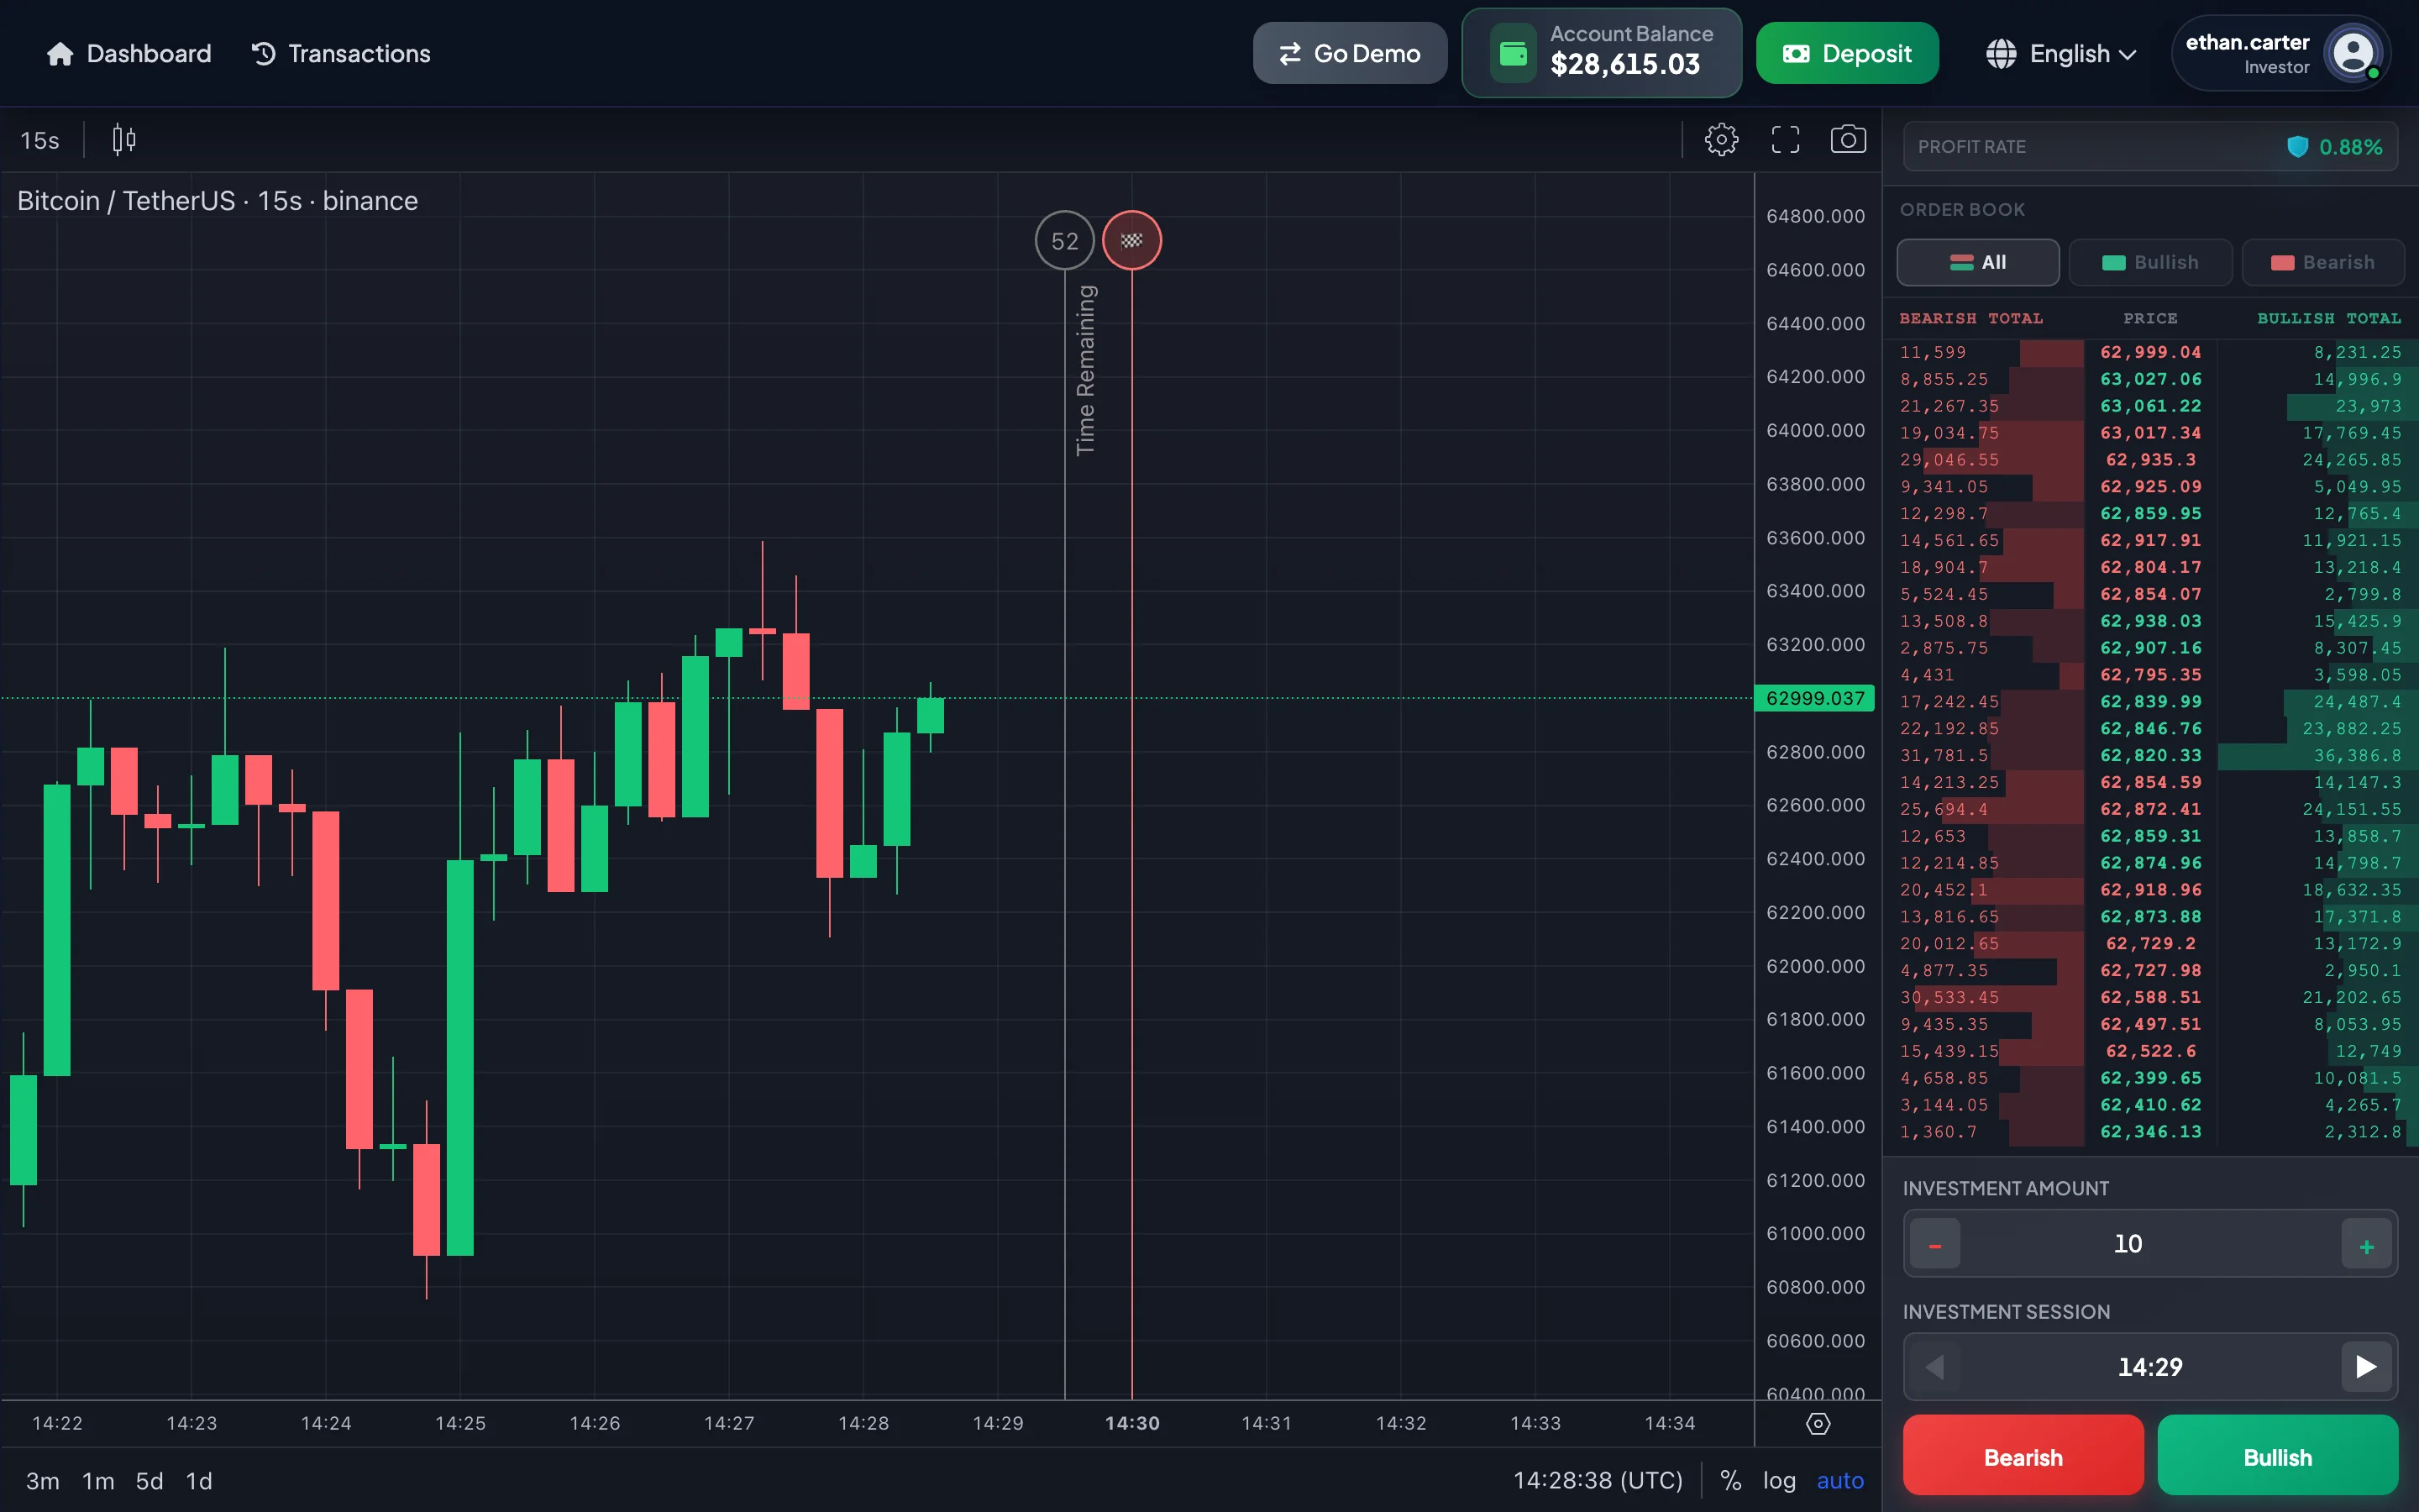Place a Bullish order

(x=2277, y=1456)
